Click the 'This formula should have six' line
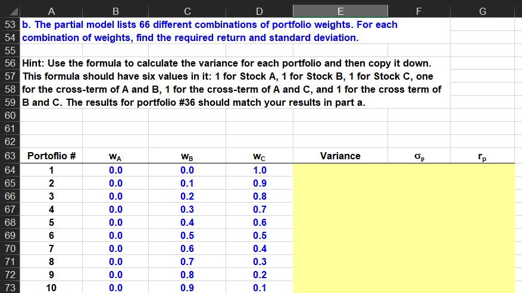 coord(228,76)
